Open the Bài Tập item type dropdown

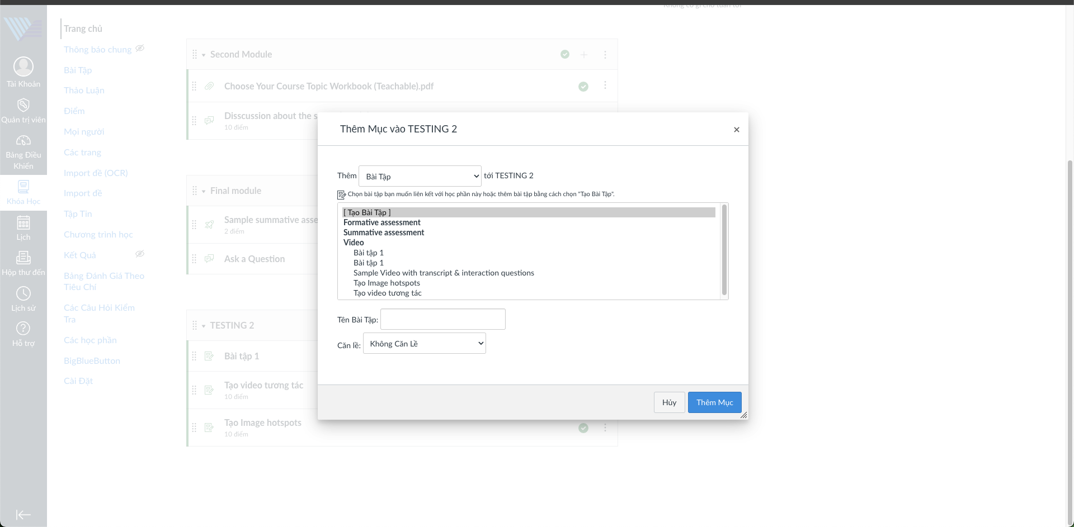tap(420, 176)
